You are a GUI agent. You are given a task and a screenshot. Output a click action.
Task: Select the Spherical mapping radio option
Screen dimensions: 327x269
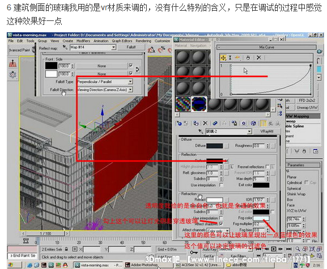click(x=294, y=189)
